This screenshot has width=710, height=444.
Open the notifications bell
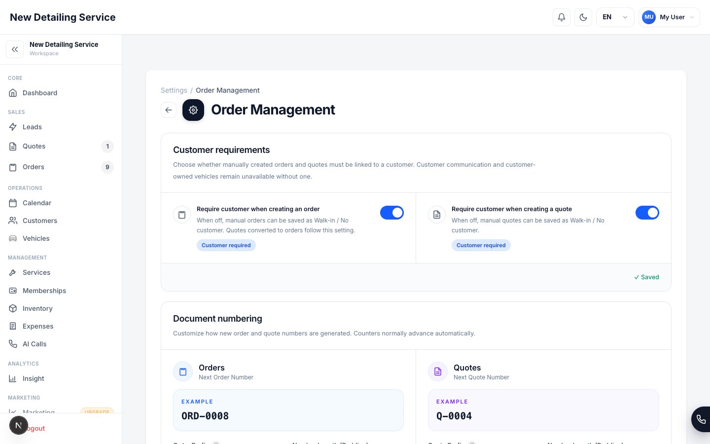point(562,17)
